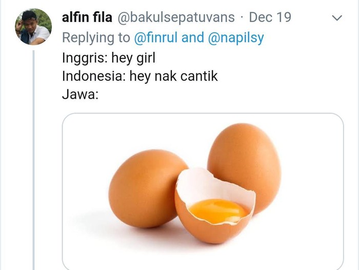Screen dimensions: 359x270
Task: Open the @bakulsepatuvans handle
Action: tap(176, 17)
